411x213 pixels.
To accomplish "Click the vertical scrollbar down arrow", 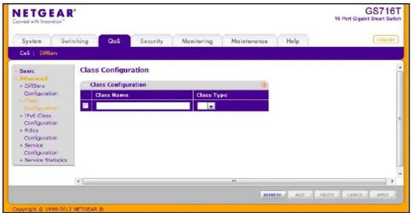I will pos(400,174).
